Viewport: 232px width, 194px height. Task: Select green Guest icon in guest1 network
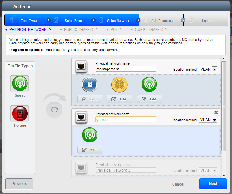[x=90, y=135]
